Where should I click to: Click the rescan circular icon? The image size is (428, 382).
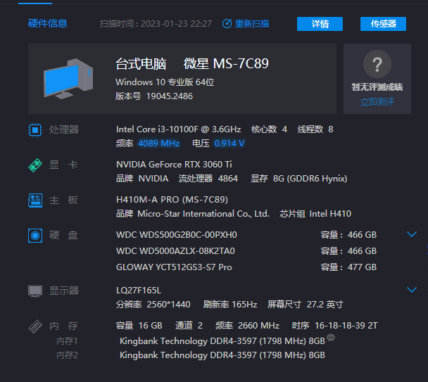click(x=227, y=24)
